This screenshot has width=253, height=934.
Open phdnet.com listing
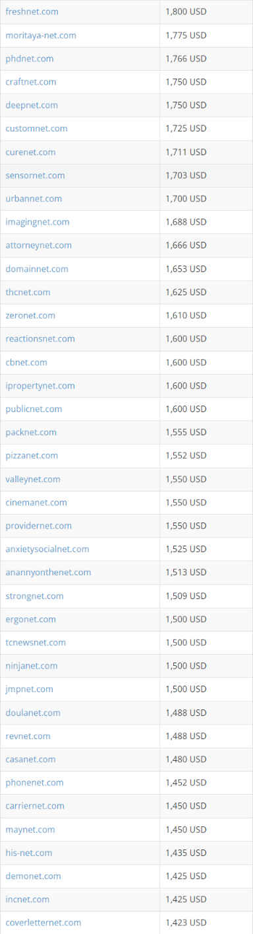point(30,59)
